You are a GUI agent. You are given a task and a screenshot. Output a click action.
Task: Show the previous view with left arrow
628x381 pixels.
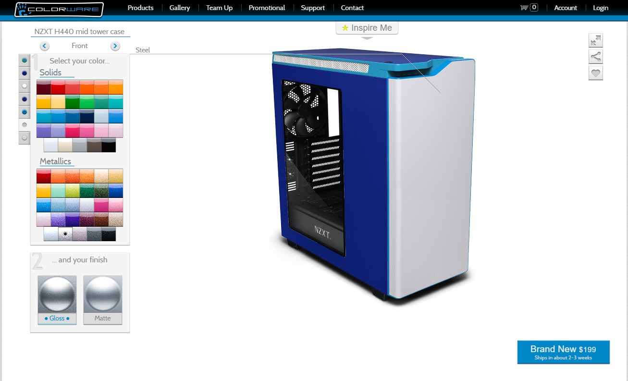[x=45, y=46]
